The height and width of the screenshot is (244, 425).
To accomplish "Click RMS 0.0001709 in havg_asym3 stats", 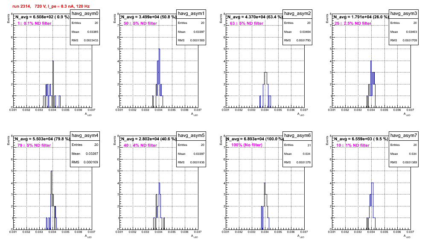I will click(404, 40).
